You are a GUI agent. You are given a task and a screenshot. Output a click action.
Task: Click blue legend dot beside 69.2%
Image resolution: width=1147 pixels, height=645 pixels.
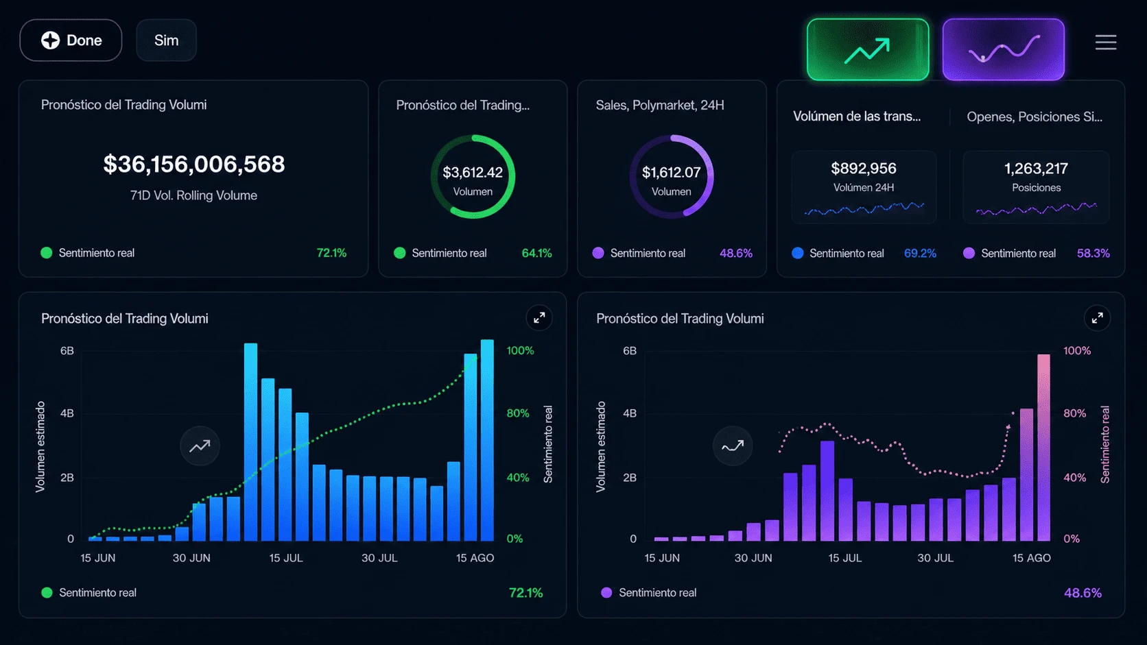tap(798, 253)
